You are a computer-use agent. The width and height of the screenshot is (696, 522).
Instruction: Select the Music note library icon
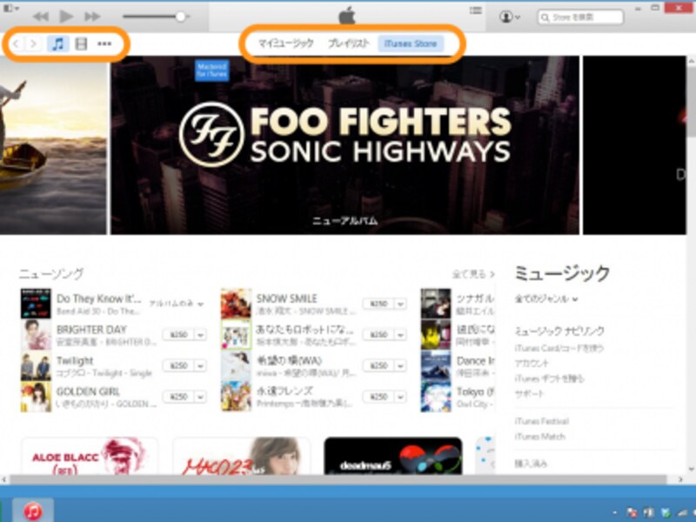click(58, 43)
